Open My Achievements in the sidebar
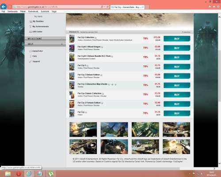 pyautogui.click(x=41, y=27)
